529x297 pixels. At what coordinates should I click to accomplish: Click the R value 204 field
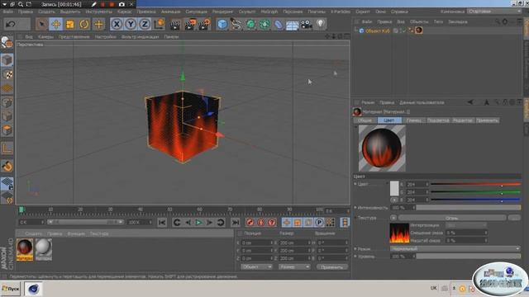point(416,185)
